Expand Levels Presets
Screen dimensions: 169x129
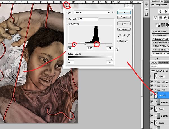pyautogui.click(x=154, y=32)
